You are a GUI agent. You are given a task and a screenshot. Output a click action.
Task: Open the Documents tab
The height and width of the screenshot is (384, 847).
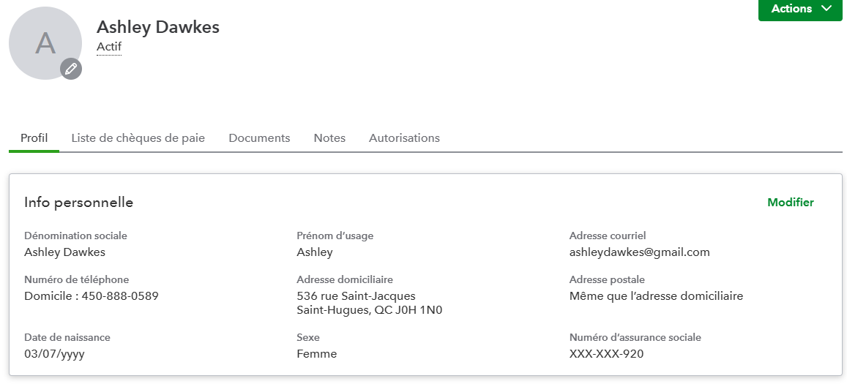[259, 138]
